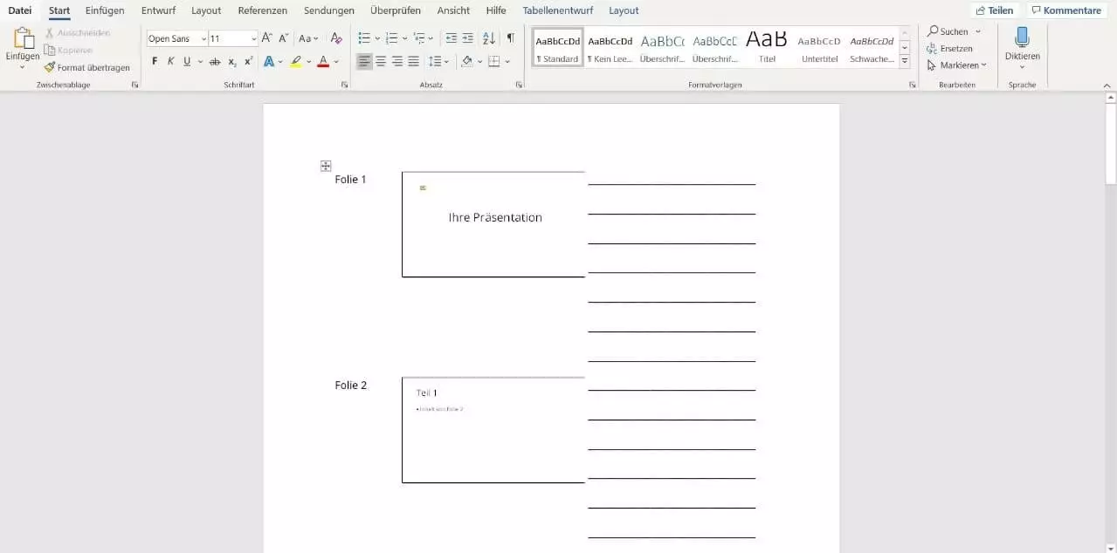Screen dimensions: 1117x553
Task: Apply strikethrough with the abc icon
Action: pyautogui.click(x=214, y=62)
